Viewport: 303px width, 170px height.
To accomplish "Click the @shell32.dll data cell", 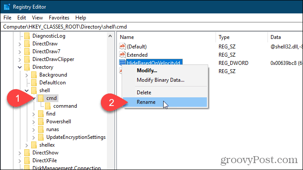I will coord(287,47).
